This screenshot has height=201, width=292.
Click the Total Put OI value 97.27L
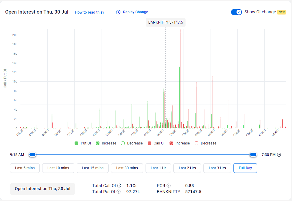click(133, 192)
